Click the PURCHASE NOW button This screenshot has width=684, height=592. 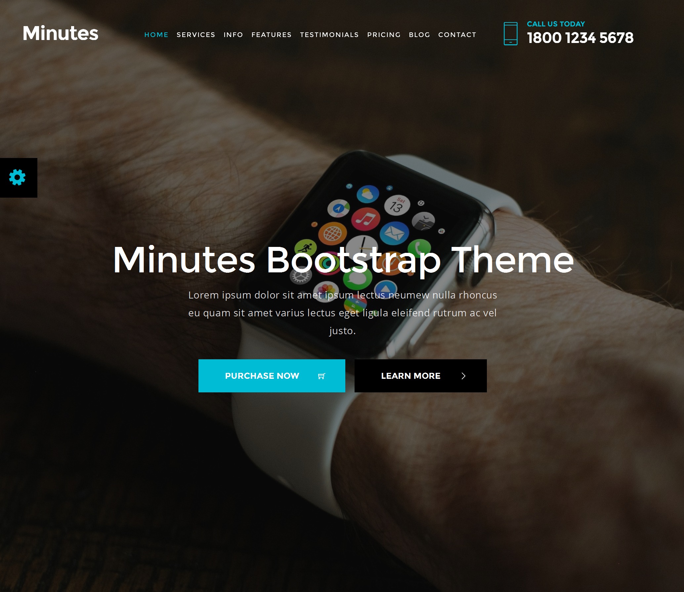pos(272,375)
